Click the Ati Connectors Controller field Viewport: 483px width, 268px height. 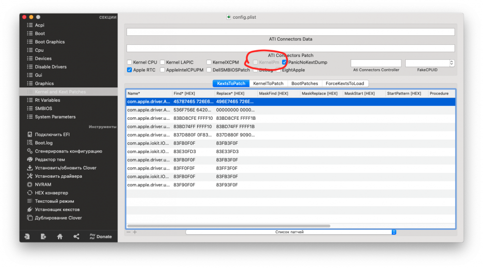coord(376,63)
